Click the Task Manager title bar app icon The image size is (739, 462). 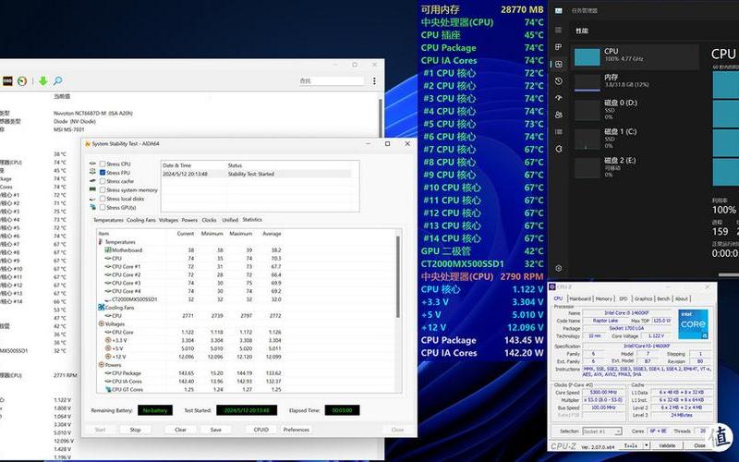(559, 10)
